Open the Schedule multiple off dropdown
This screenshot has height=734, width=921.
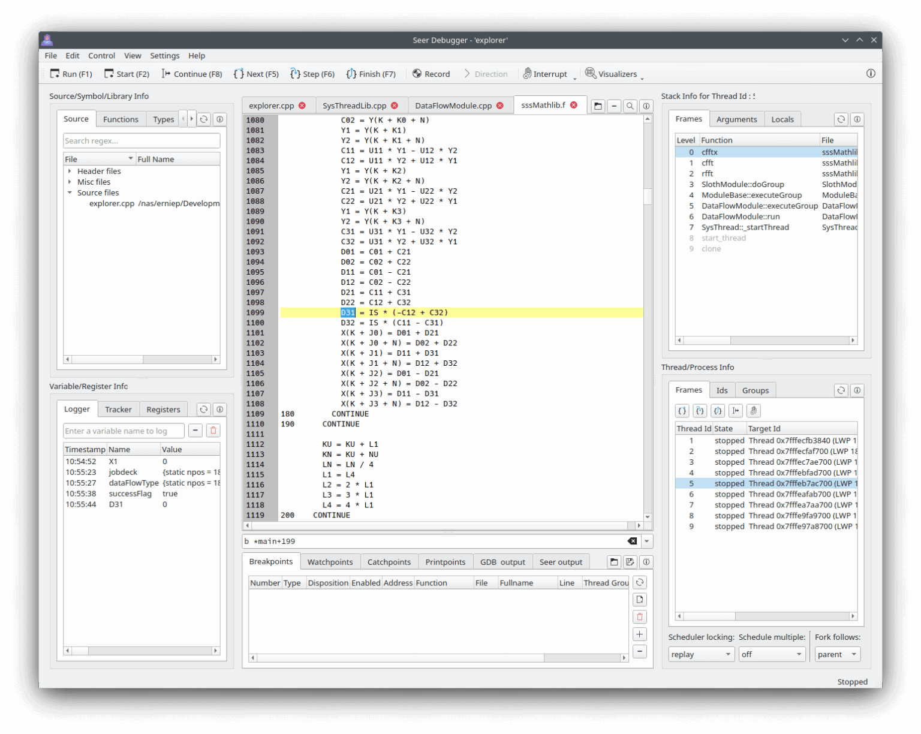(771, 654)
